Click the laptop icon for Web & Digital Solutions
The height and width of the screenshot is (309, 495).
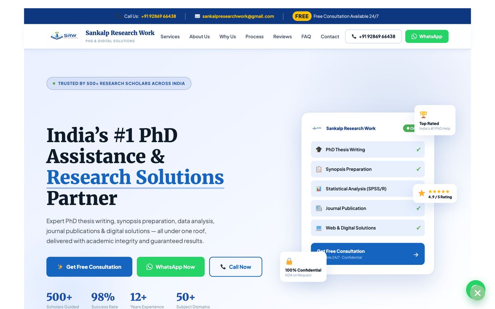click(319, 228)
